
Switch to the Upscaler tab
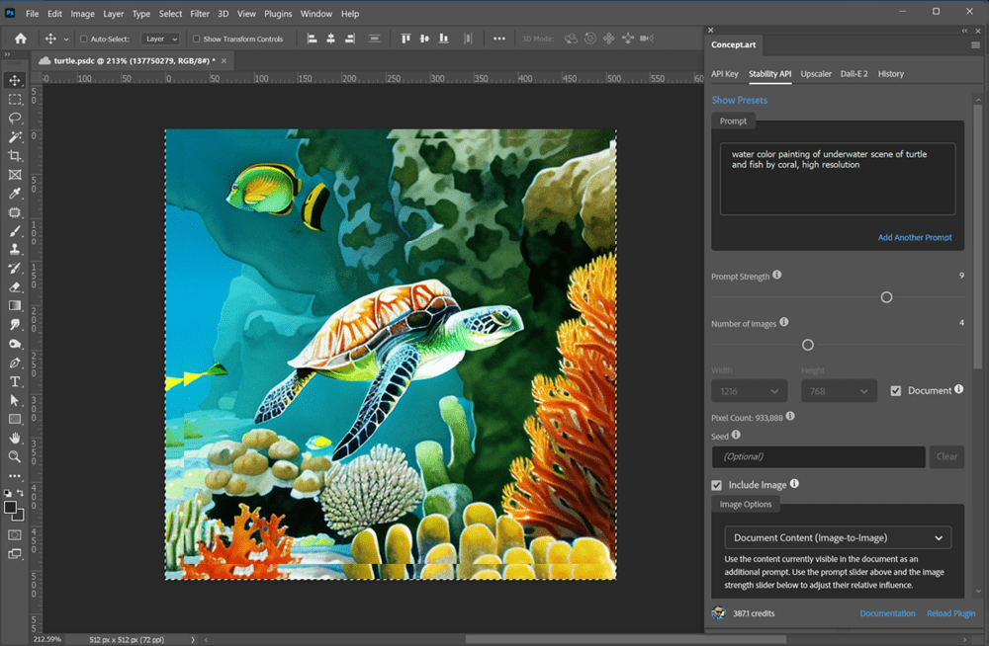(816, 74)
